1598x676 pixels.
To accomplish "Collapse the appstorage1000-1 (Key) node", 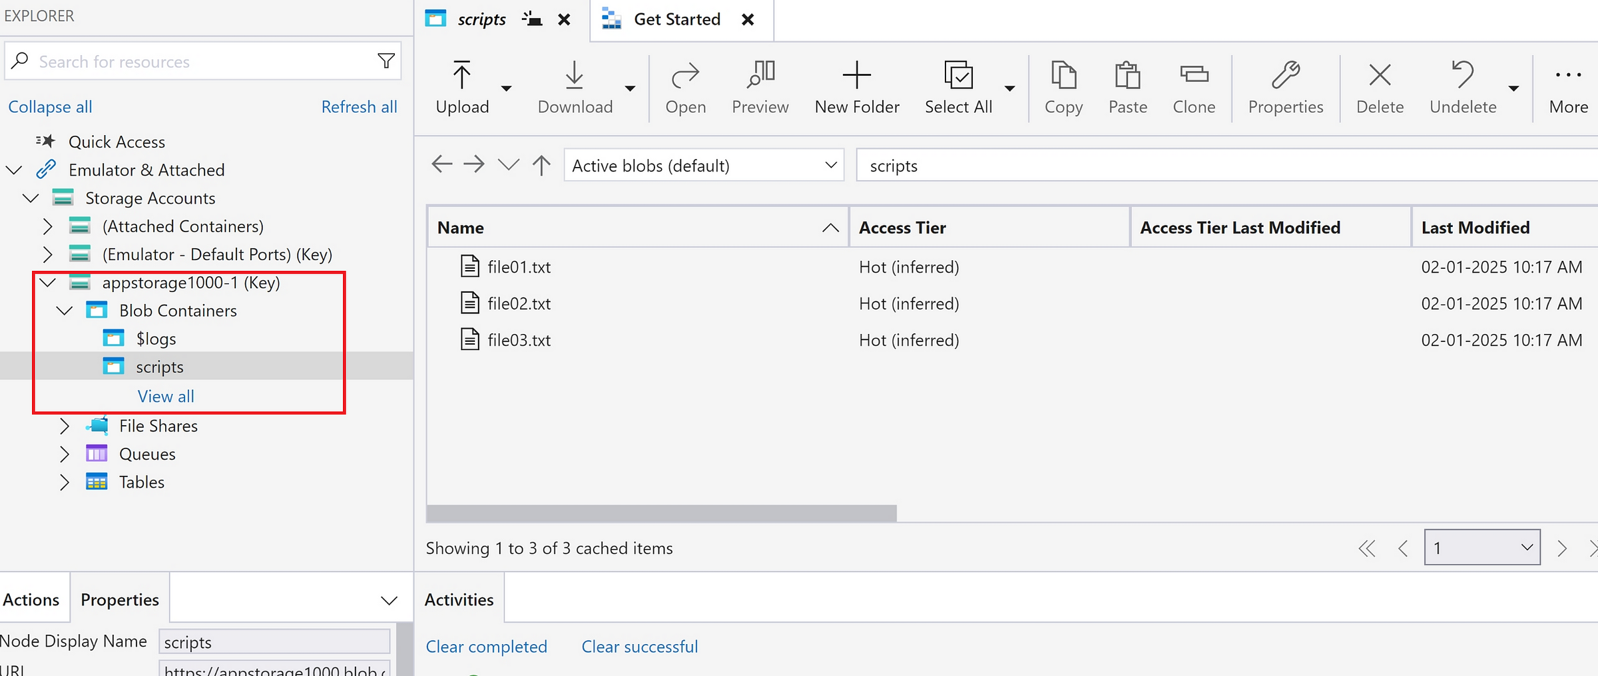I will point(47,283).
